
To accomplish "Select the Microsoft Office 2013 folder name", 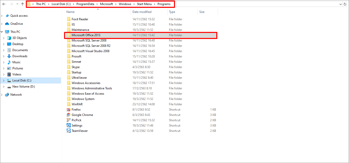I will (x=86, y=35).
